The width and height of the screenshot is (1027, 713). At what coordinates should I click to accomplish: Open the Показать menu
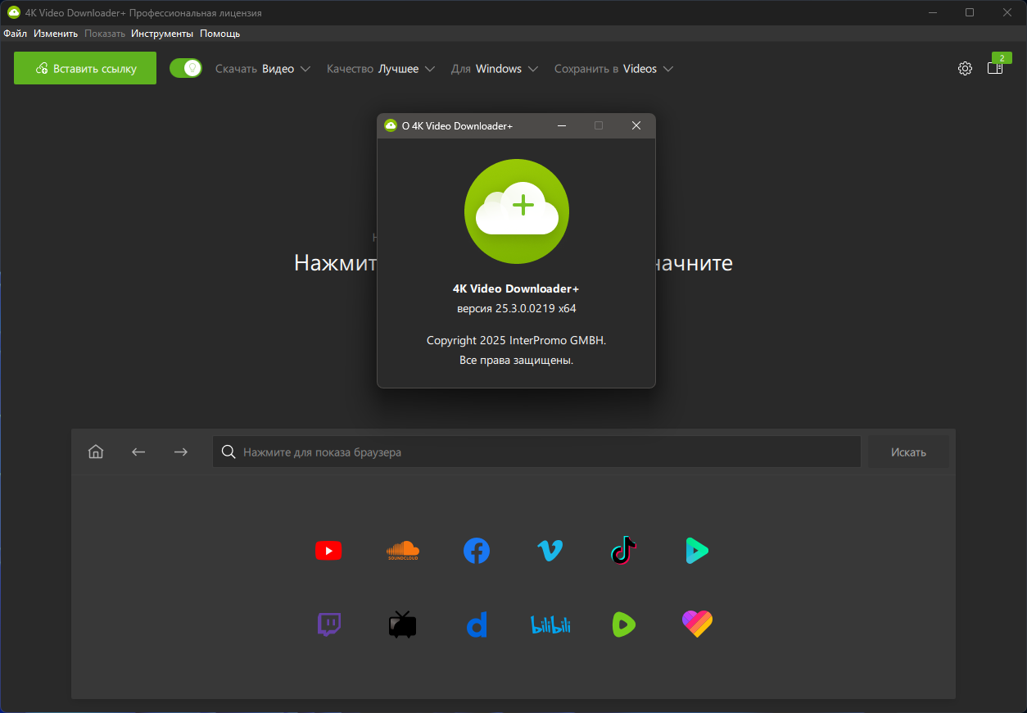tap(105, 34)
